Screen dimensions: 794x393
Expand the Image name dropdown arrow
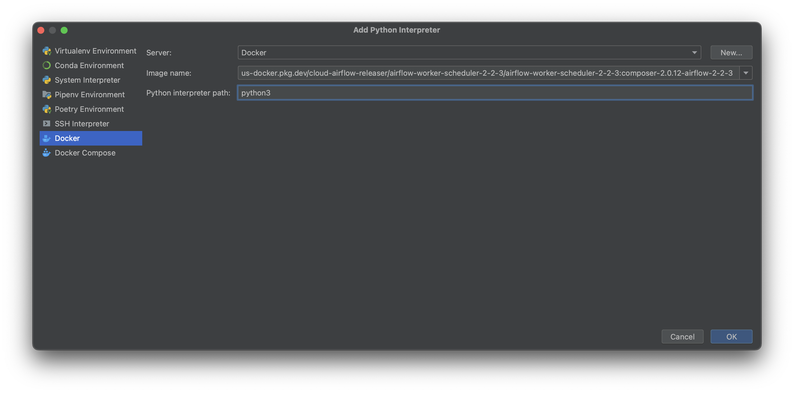pyautogui.click(x=746, y=73)
